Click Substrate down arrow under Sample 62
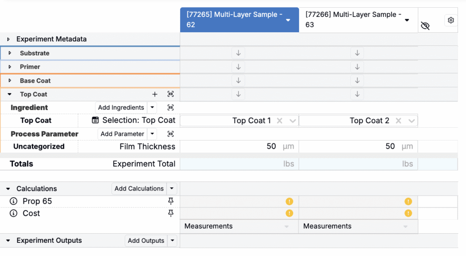The width and height of the screenshot is (466, 256). click(238, 53)
